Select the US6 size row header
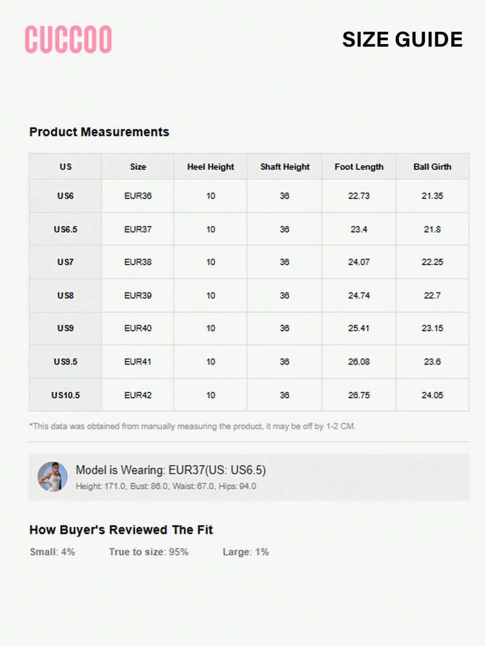The width and height of the screenshot is (485, 646). 65,196
